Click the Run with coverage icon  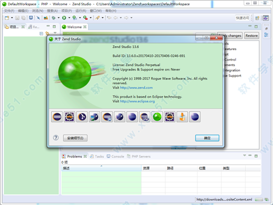[74, 17]
